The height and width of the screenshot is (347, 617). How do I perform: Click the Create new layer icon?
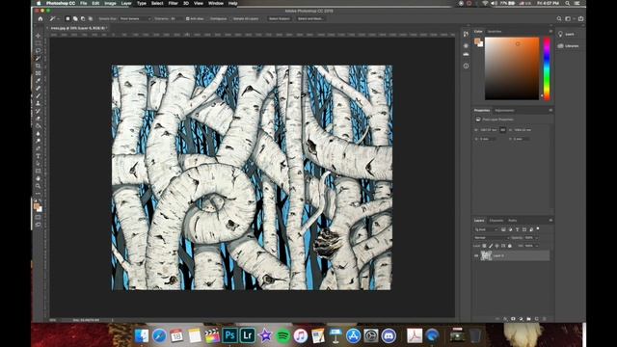point(536,319)
